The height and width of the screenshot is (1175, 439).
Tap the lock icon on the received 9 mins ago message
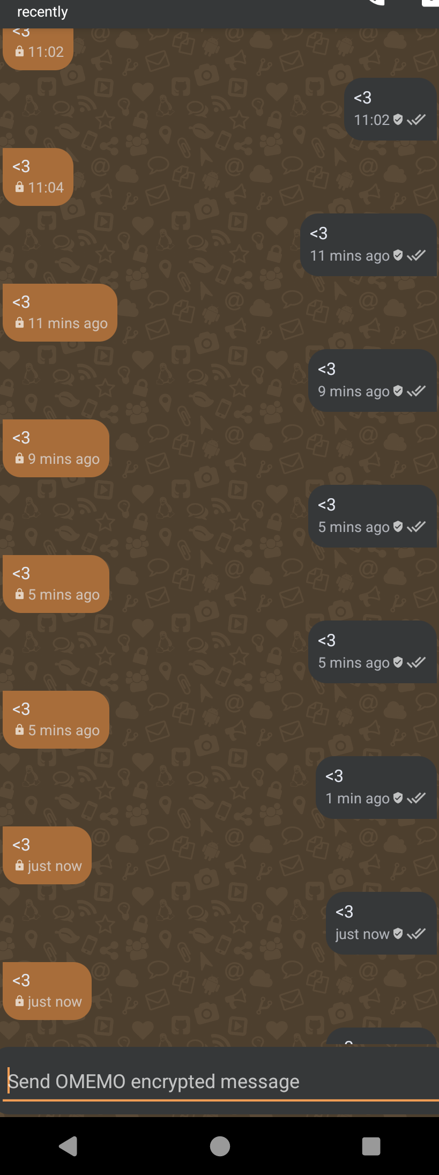coord(19,459)
